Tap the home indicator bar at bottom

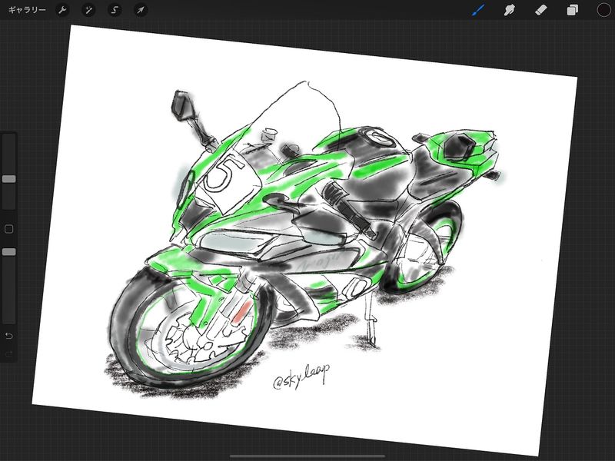[x=307, y=456]
